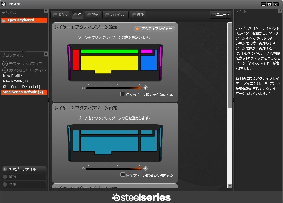This screenshot has height=203, width=283.
Task: Open the プロパティ tab
Action: point(115,15)
